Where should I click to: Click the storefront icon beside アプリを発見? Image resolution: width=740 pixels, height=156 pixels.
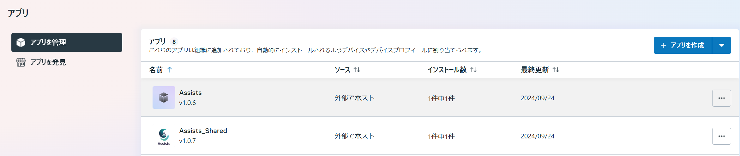click(x=21, y=62)
